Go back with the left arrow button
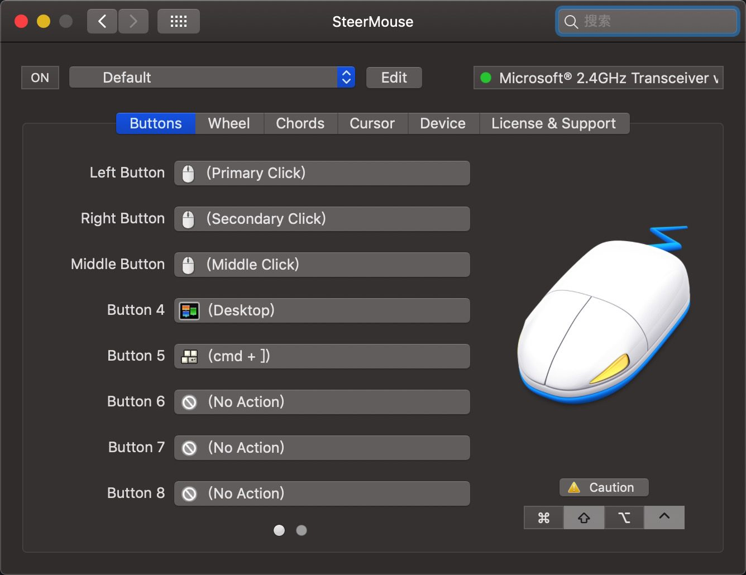Viewport: 746px width, 575px height. pyautogui.click(x=102, y=22)
